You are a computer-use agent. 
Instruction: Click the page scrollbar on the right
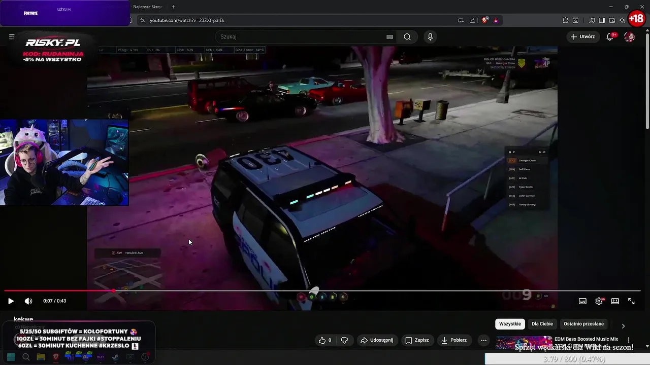[x=647, y=81]
